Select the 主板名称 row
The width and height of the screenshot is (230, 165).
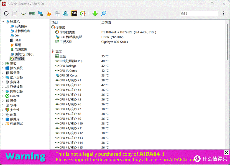91,42
